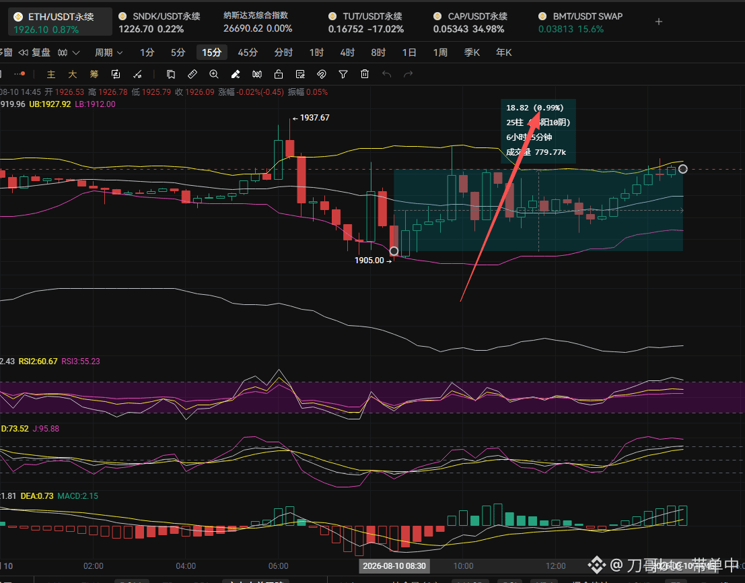Activate the magnifier zoom-in tool
This screenshot has width=745, height=583.
pyautogui.click(x=214, y=74)
